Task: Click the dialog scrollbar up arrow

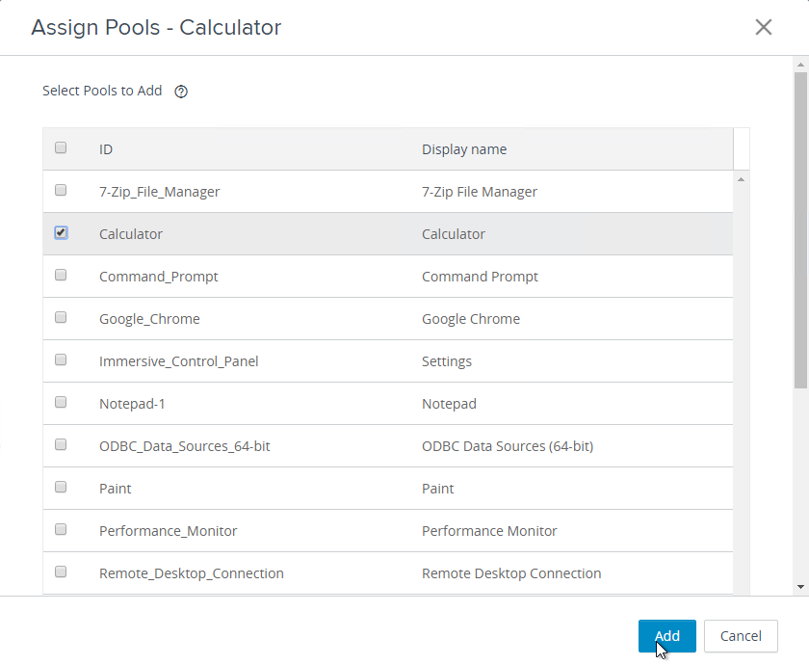Action: pyautogui.click(x=800, y=65)
